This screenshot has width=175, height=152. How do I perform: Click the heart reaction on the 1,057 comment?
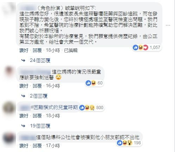tap(146, 47)
